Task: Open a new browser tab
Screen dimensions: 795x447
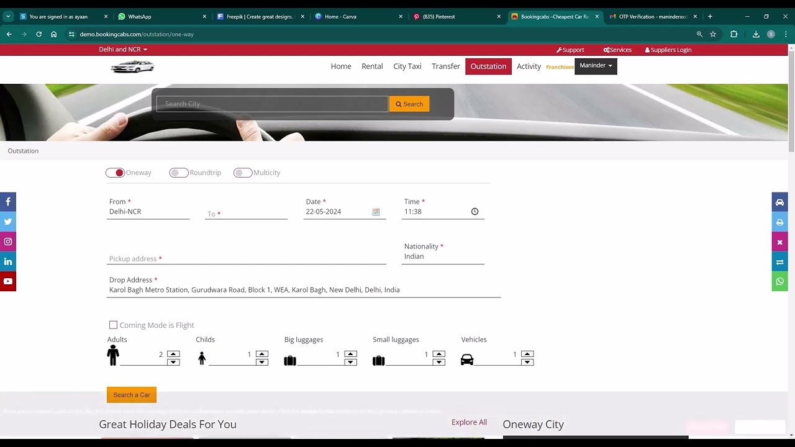Action: pos(710,17)
